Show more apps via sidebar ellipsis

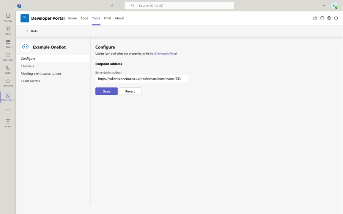pyautogui.click(x=8, y=110)
